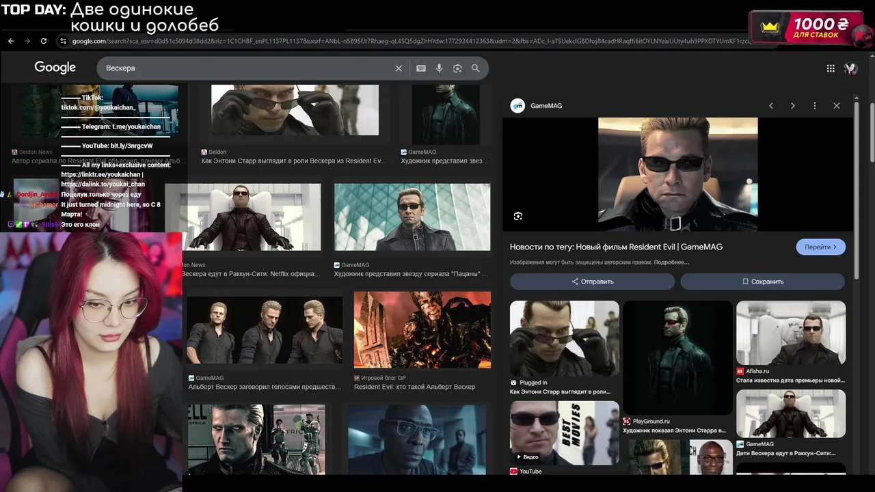
Task: Click the Отправить share button
Action: pyautogui.click(x=593, y=282)
